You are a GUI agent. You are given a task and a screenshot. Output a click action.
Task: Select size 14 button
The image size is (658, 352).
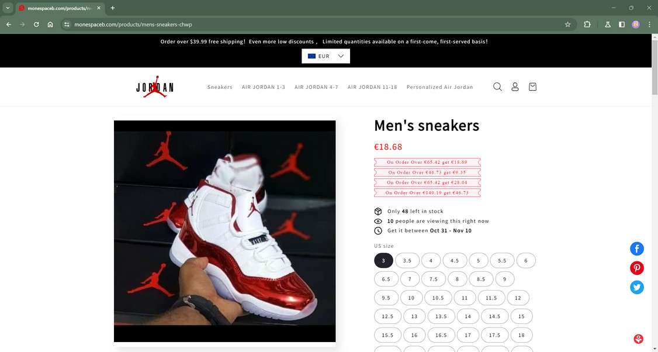[468, 316]
